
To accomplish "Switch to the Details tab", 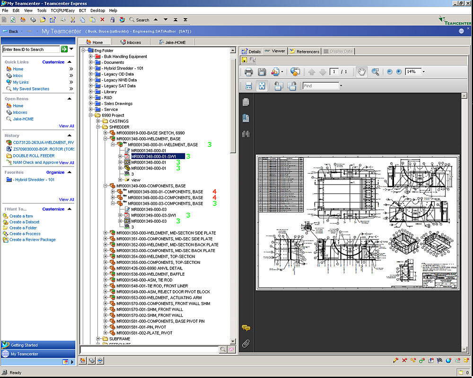I will [x=251, y=51].
